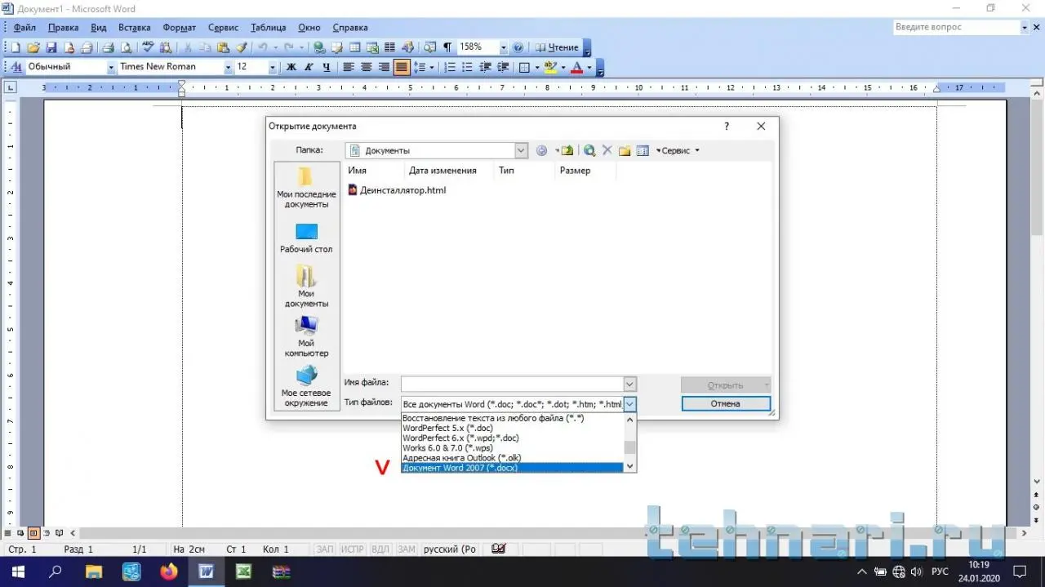Click the Print icon in the standard toolbar
This screenshot has width=1045, height=587.
coord(108,47)
